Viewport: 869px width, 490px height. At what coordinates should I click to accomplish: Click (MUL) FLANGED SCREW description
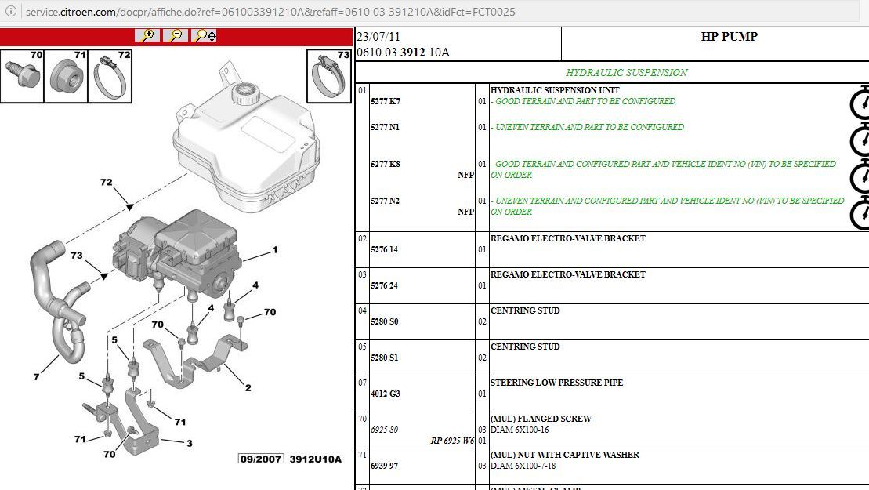coord(541,419)
